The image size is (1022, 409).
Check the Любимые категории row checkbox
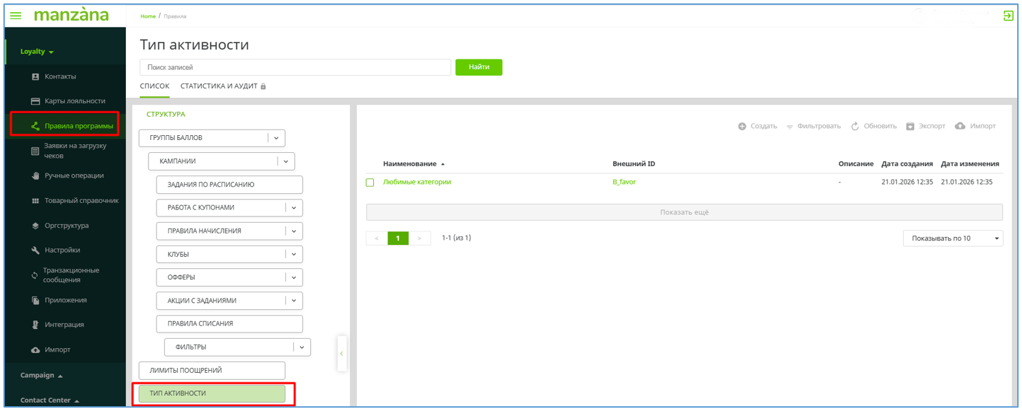(370, 182)
